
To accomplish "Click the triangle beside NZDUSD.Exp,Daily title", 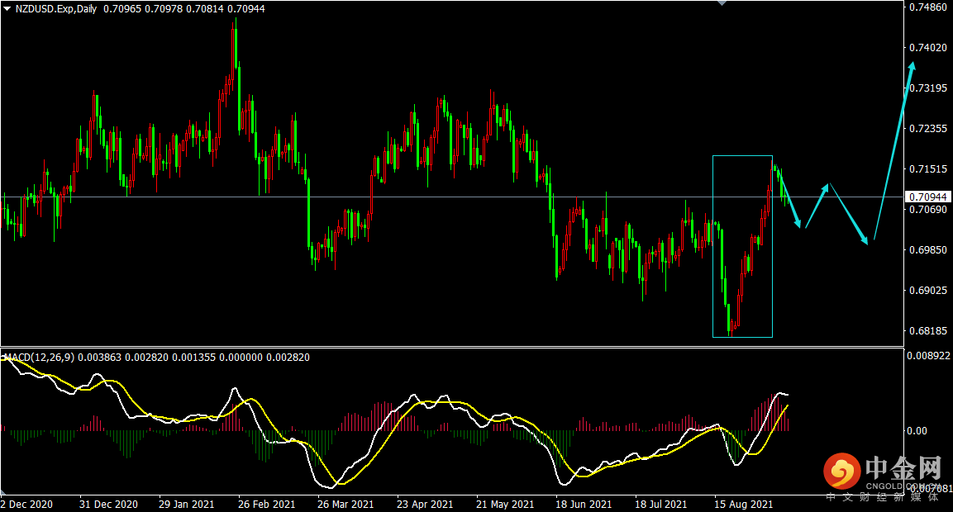I will point(7,8).
